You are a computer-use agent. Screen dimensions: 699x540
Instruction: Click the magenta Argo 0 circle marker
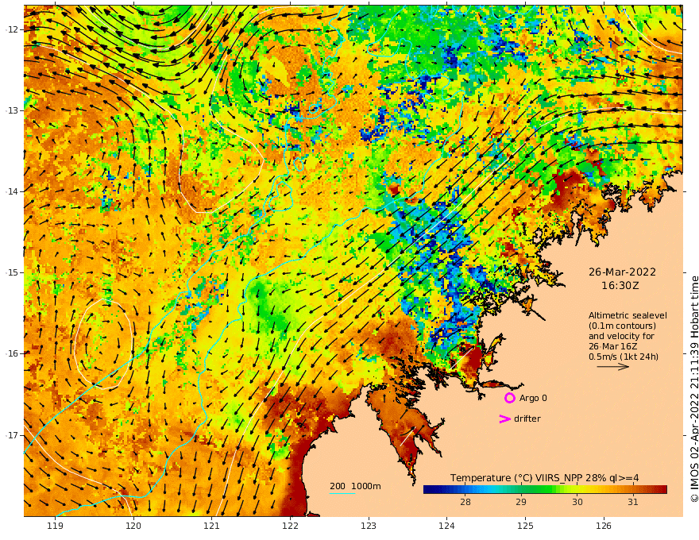click(x=509, y=398)
